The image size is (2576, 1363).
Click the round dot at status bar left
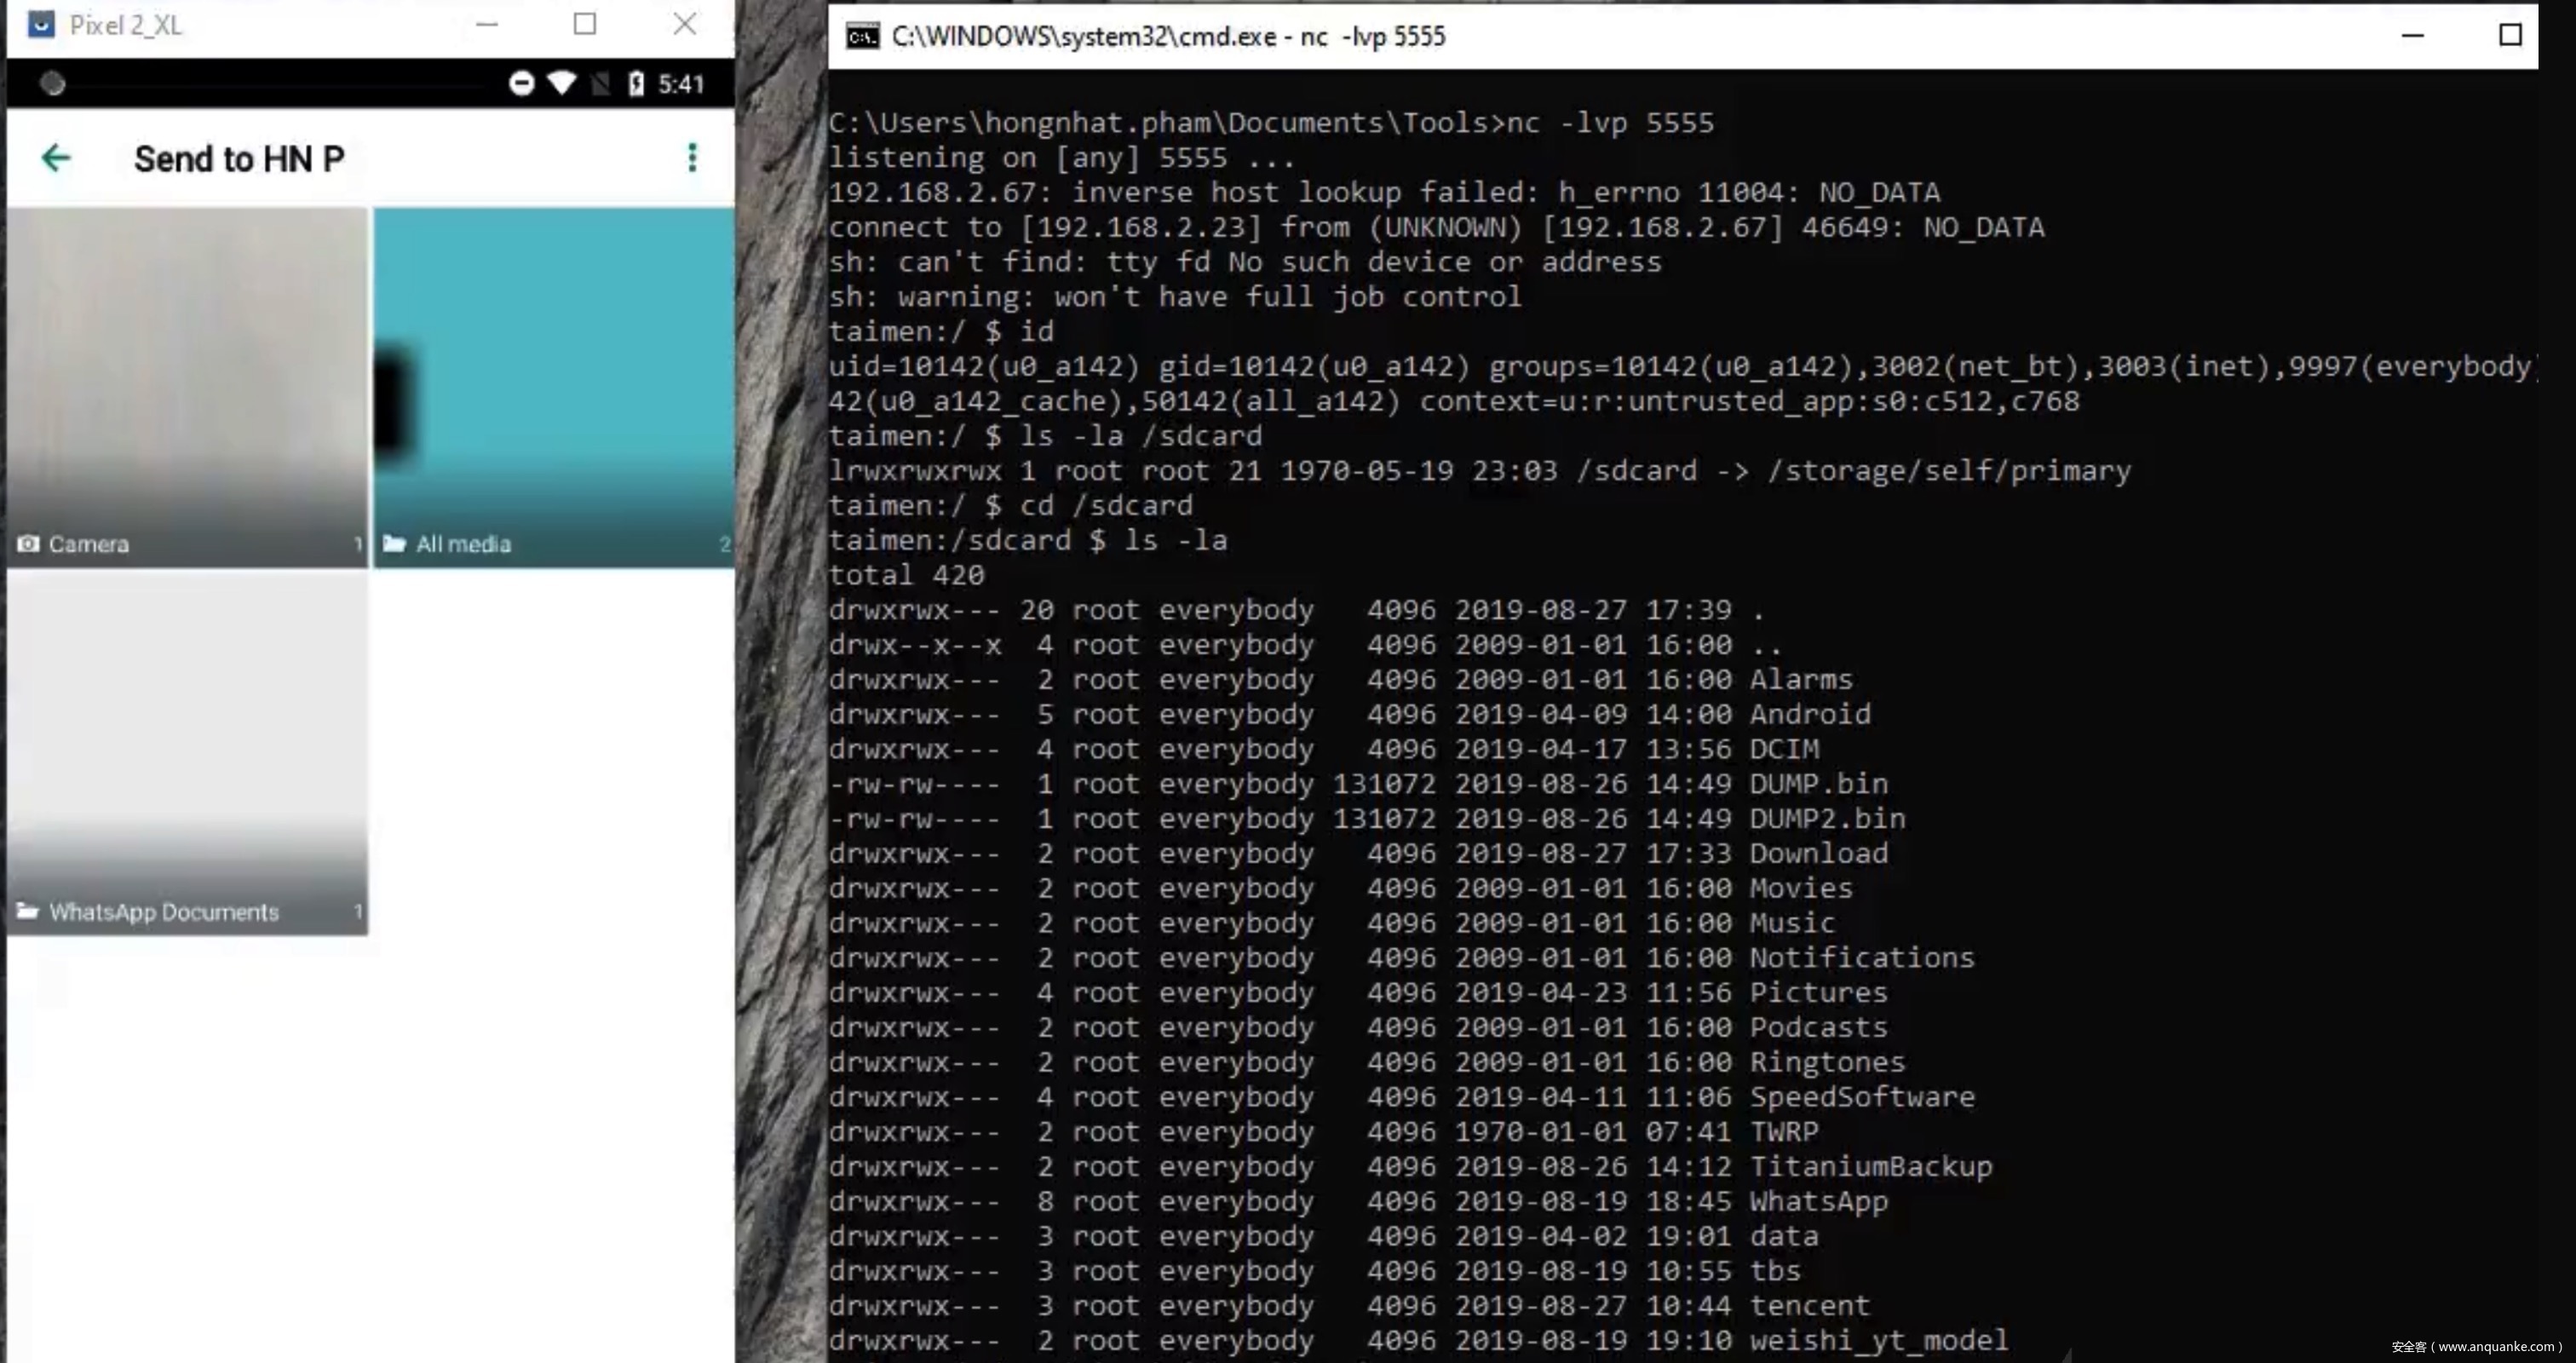pyautogui.click(x=53, y=84)
